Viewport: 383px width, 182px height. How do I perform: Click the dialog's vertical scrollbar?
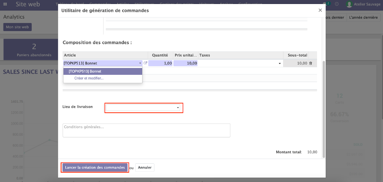click(324, 110)
